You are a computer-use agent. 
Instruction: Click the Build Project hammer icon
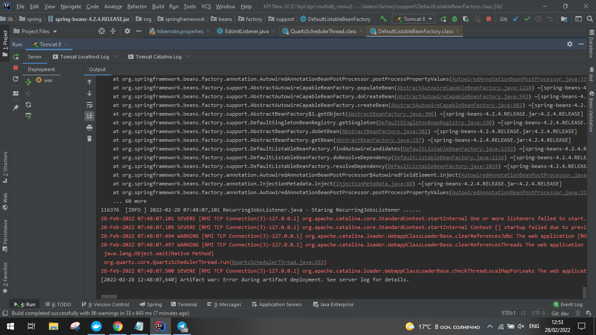tap(383, 19)
